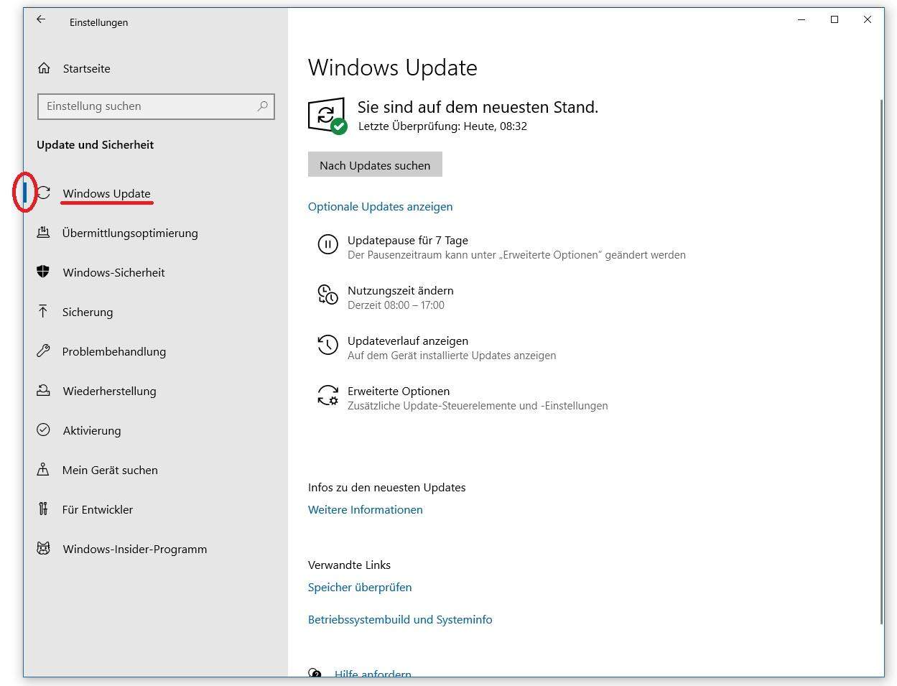Click the clock icon for Nutzungszeit ändern

point(327,295)
